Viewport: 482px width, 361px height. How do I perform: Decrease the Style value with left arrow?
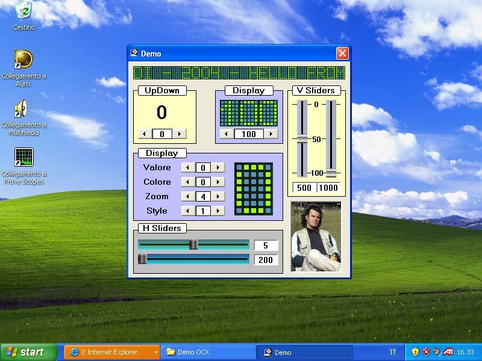pyautogui.click(x=187, y=211)
